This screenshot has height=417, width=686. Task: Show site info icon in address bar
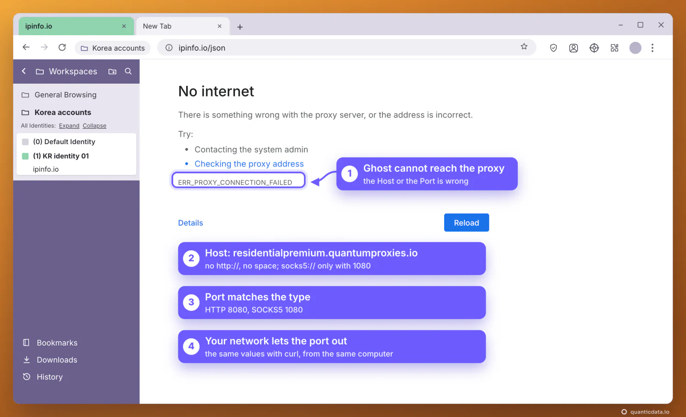coord(169,48)
